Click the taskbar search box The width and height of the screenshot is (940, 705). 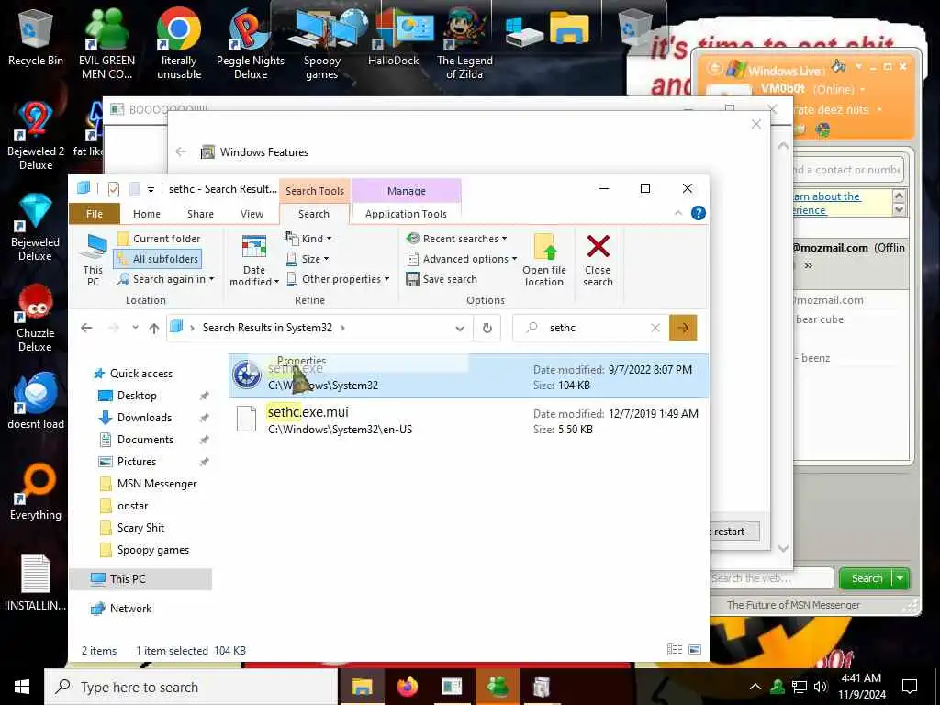click(191, 687)
